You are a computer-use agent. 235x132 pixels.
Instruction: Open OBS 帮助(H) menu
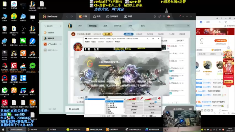(x=118, y=42)
